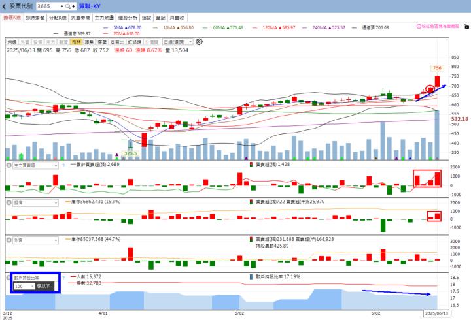
Task: Open the 投信 indicator panel dropdown
Action: 35,202
